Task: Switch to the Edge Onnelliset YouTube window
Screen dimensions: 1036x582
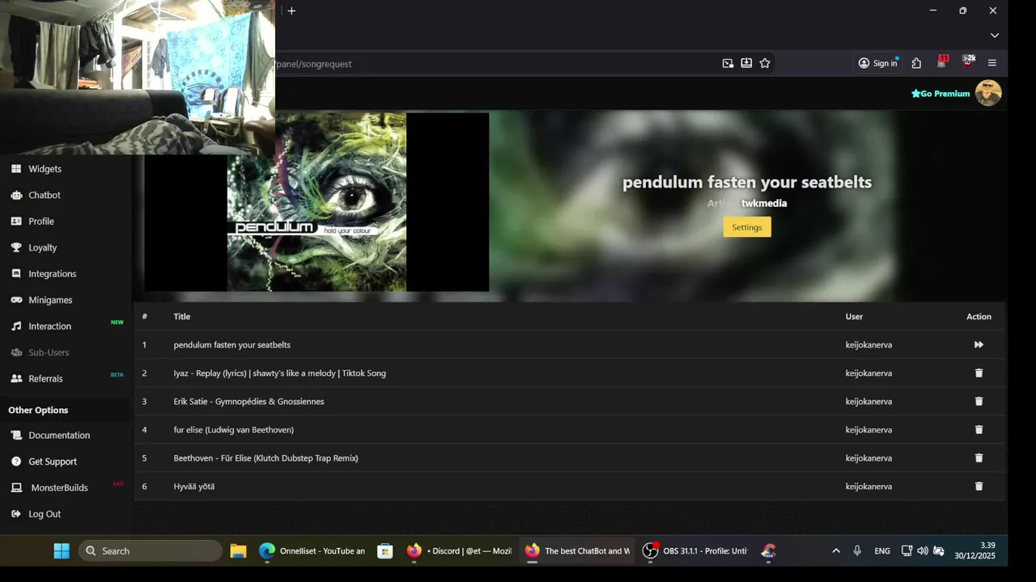Action: click(312, 551)
